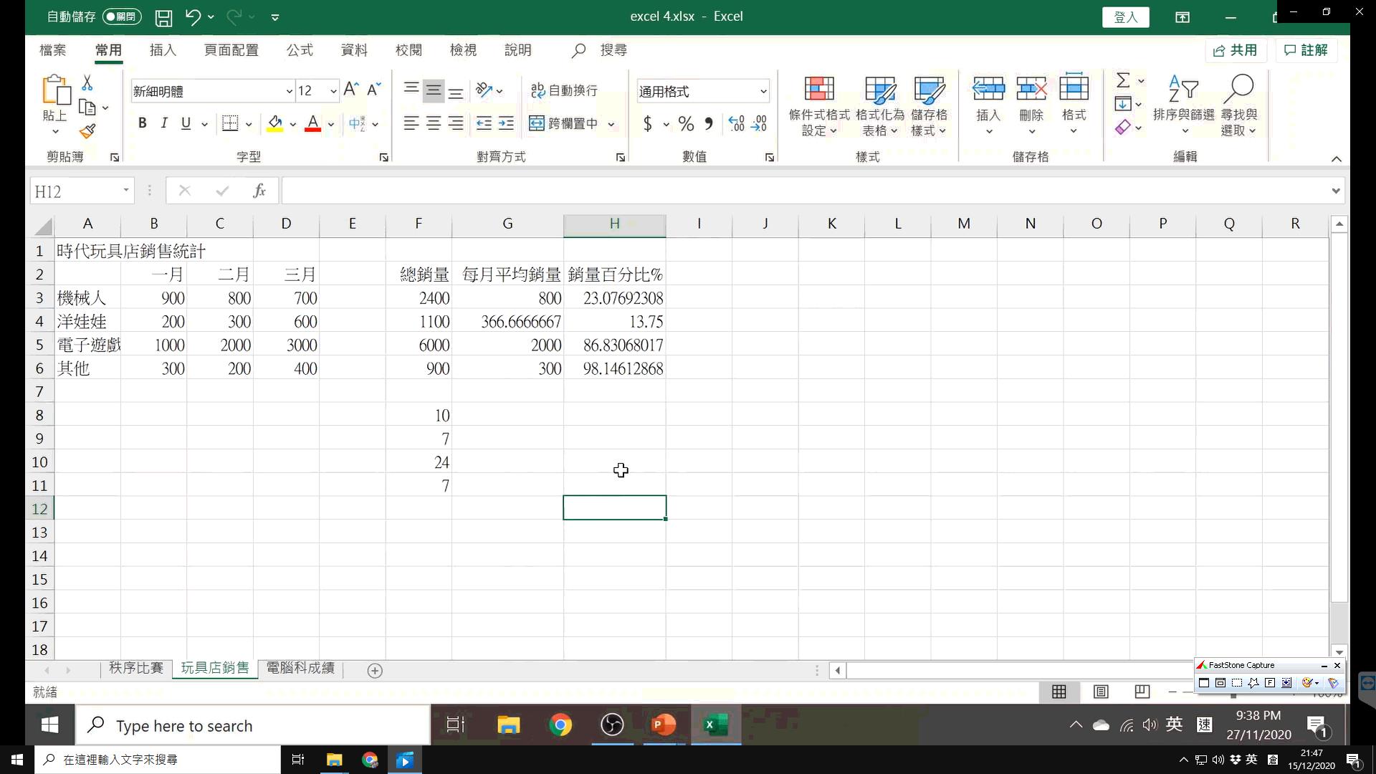The width and height of the screenshot is (1376, 774).
Task: Open the 檔案 File tab
Action: (x=52, y=50)
